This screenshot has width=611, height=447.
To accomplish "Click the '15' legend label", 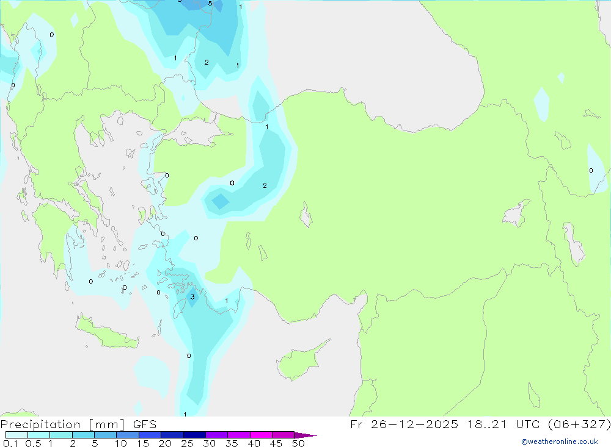I will tap(143, 443).
